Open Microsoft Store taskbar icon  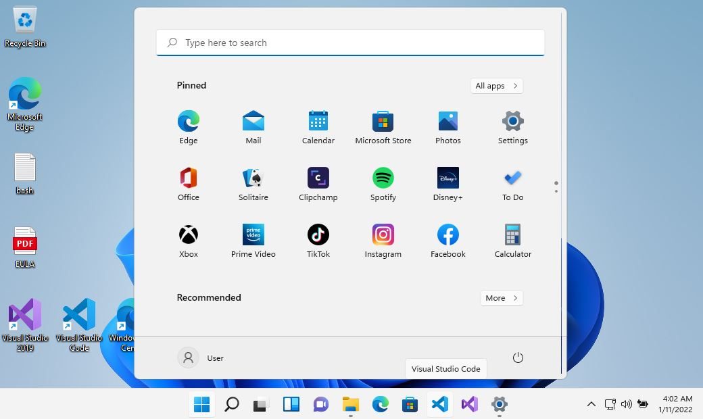pos(410,404)
